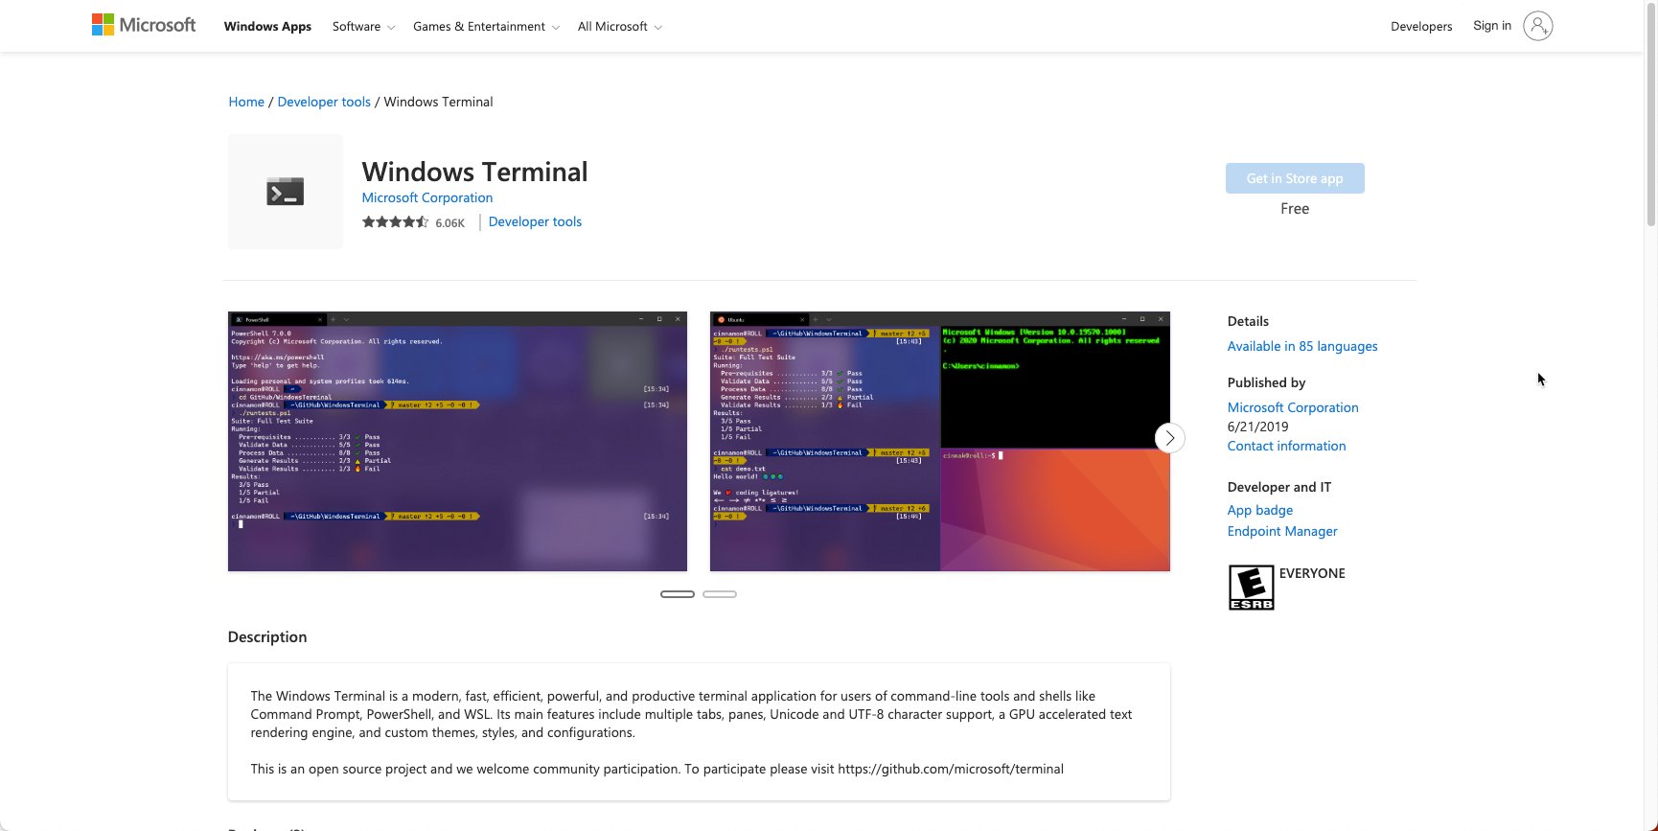Go to Home breadcrumb
1658x831 pixels.
tap(246, 102)
